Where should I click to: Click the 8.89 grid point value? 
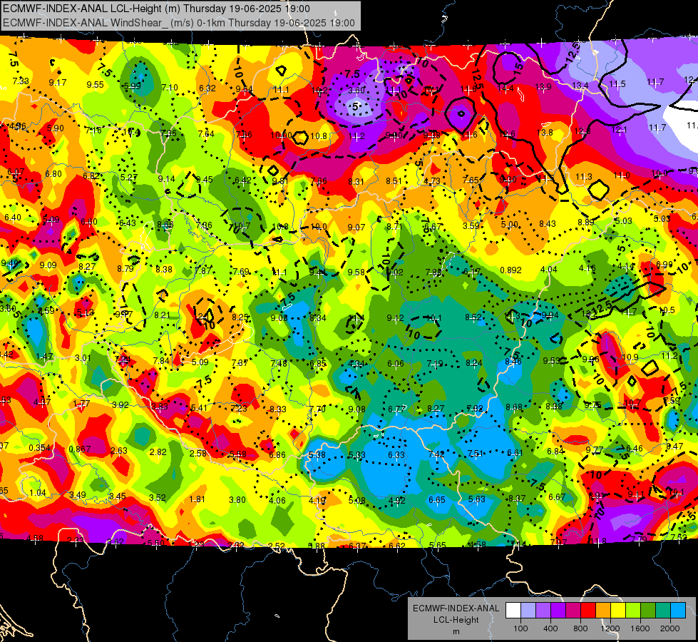586,223
